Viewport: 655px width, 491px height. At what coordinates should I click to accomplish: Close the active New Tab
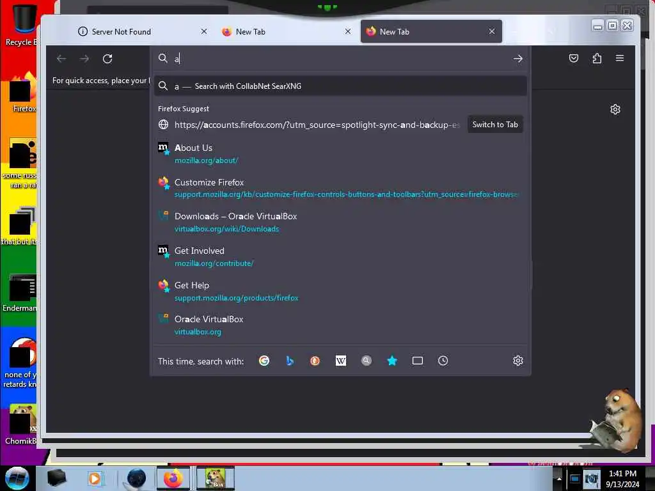(x=492, y=31)
